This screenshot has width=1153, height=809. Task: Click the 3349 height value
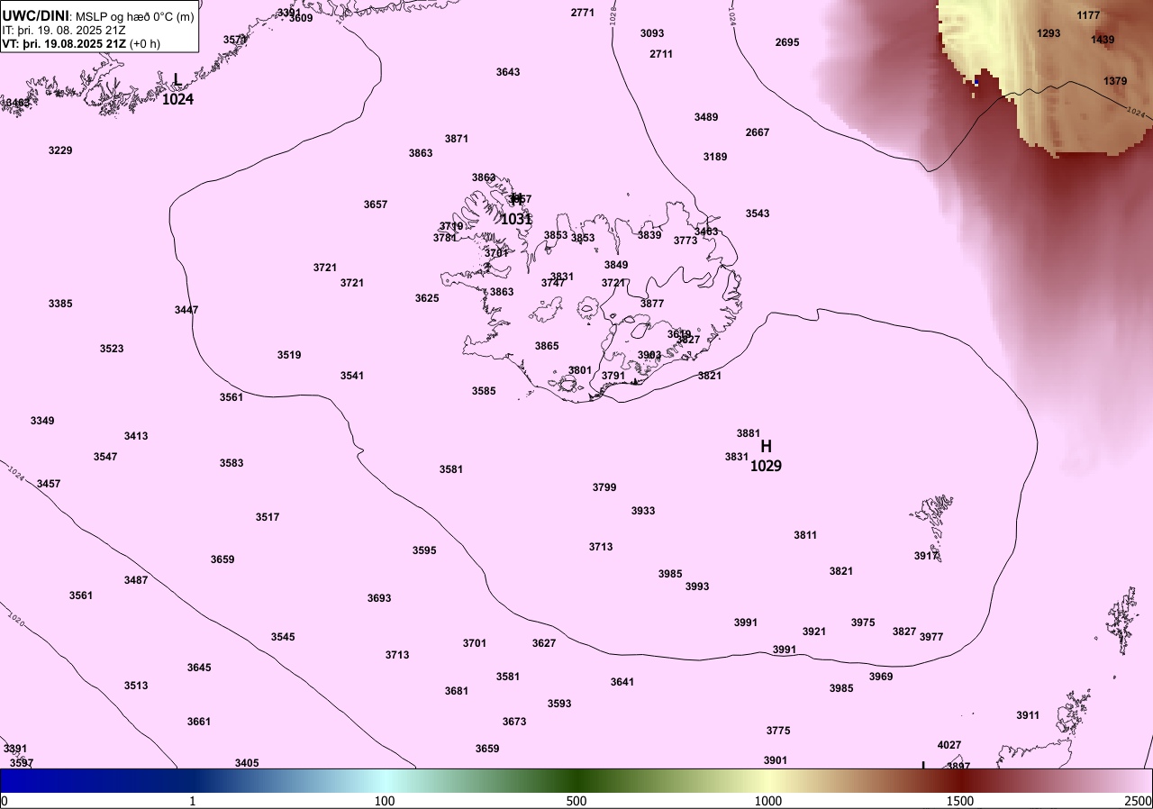[x=42, y=421]
